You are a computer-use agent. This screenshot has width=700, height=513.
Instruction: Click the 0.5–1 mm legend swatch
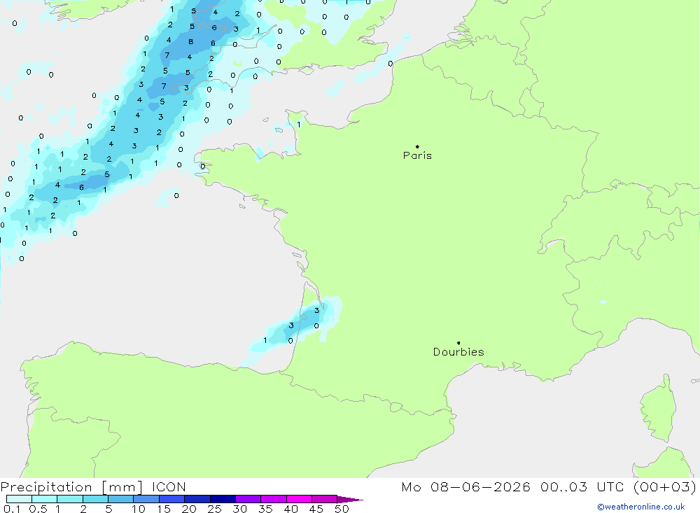(x=45, y=499)
